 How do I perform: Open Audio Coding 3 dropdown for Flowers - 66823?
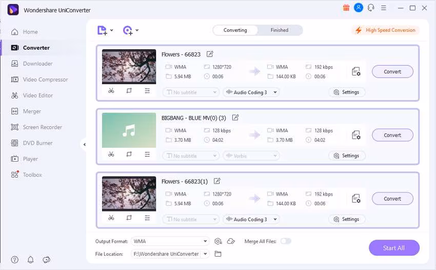click(251, 92)
